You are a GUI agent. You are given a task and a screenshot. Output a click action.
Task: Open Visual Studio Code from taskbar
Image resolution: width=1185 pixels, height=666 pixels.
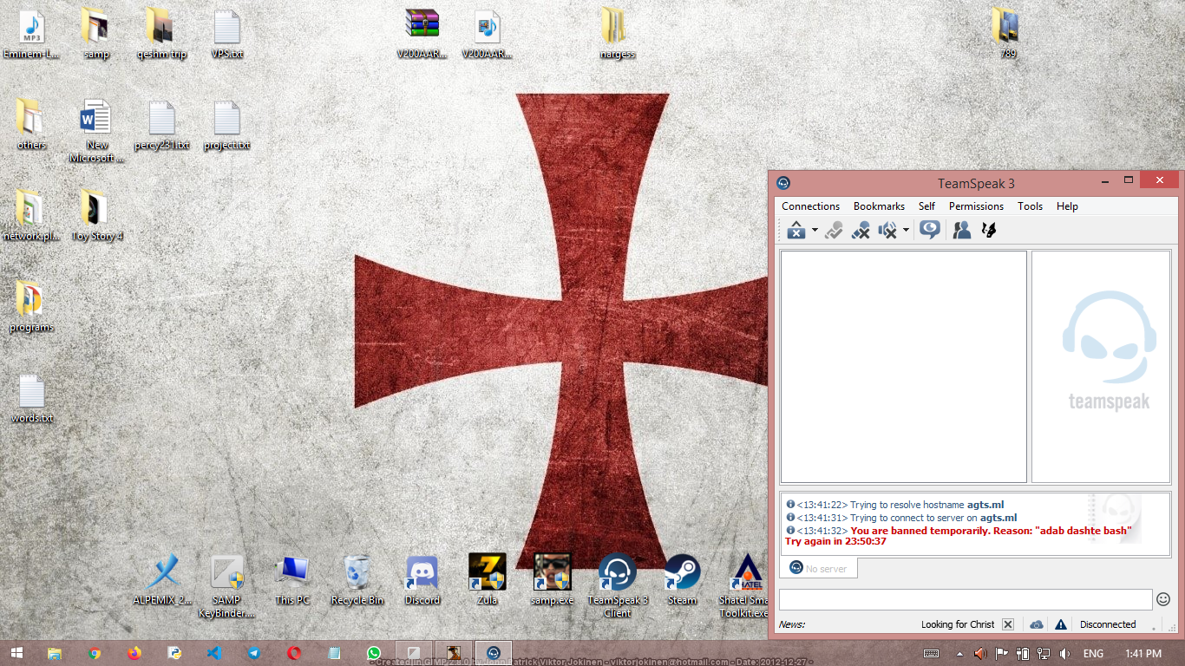point(214,653)
